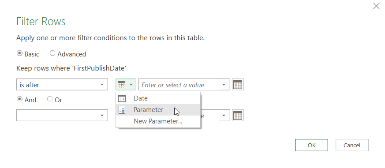Select the Advanced radio button
Viewport: 385px width, 168px height.
[52, 53]
